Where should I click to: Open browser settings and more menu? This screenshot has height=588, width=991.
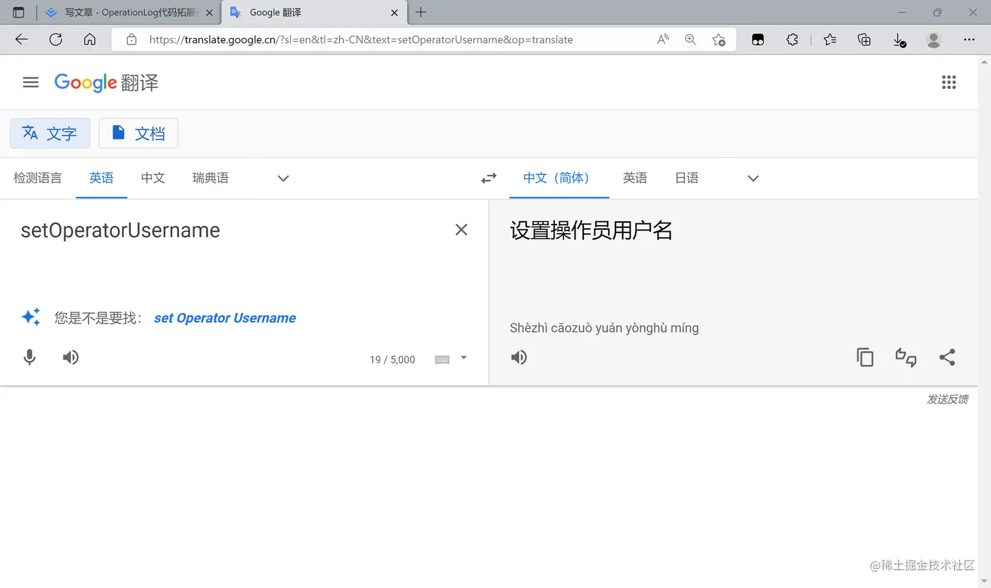click(x=969, y=40)
